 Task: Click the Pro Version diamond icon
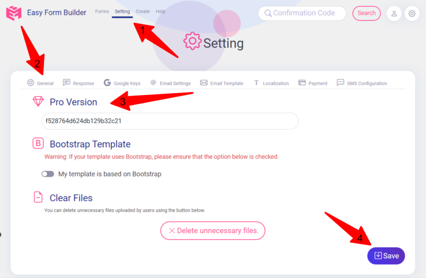coord(38,102)
